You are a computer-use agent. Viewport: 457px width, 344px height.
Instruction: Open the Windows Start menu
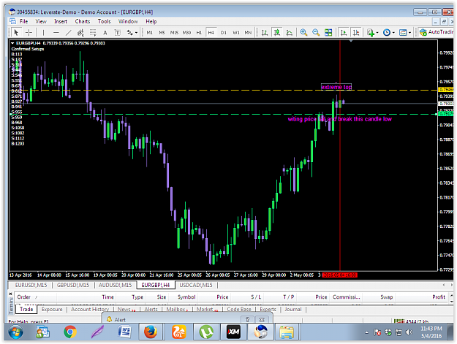click(15, 332)
